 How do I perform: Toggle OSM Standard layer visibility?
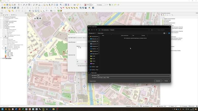tap(2, 58)
